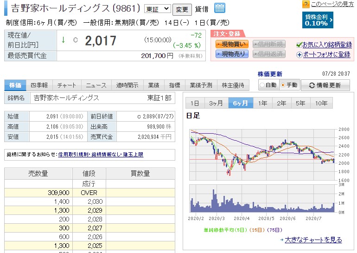Click the 変更 button
Image resolution: width=357 pixels, height=253 pixels.
pyautogui.click(x=182, y=9)
